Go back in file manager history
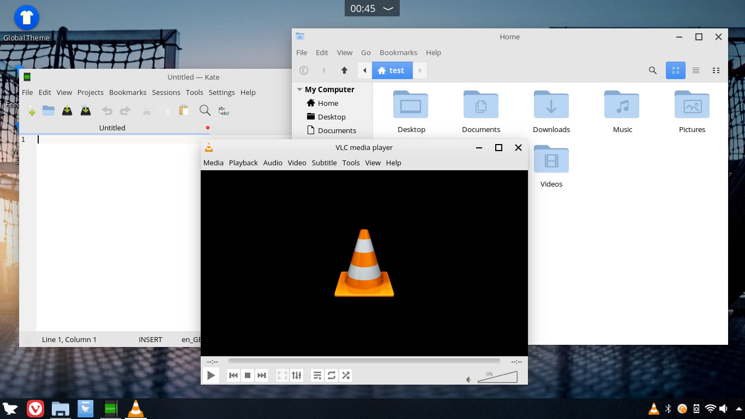The height and width of the screenshot is (419, 745). pyautogui.click(x=304, y=70)
